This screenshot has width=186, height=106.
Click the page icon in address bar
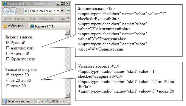click(26, 11)
